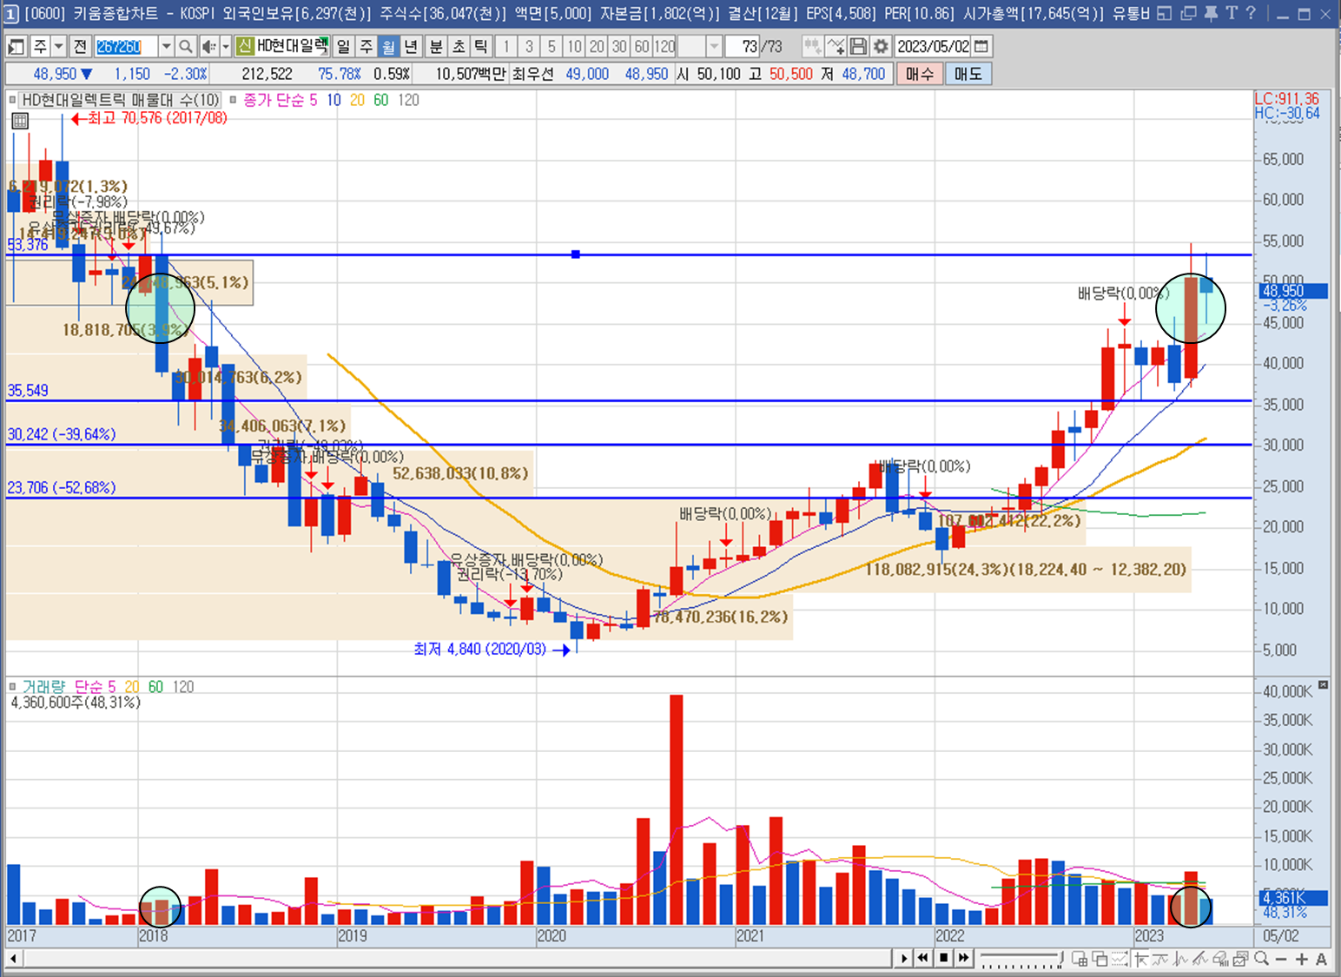The width and height of the screenshot is (1341, 977).
Task: Click the chart capture image icon at bottom
Action: [x=1241, y=959]
